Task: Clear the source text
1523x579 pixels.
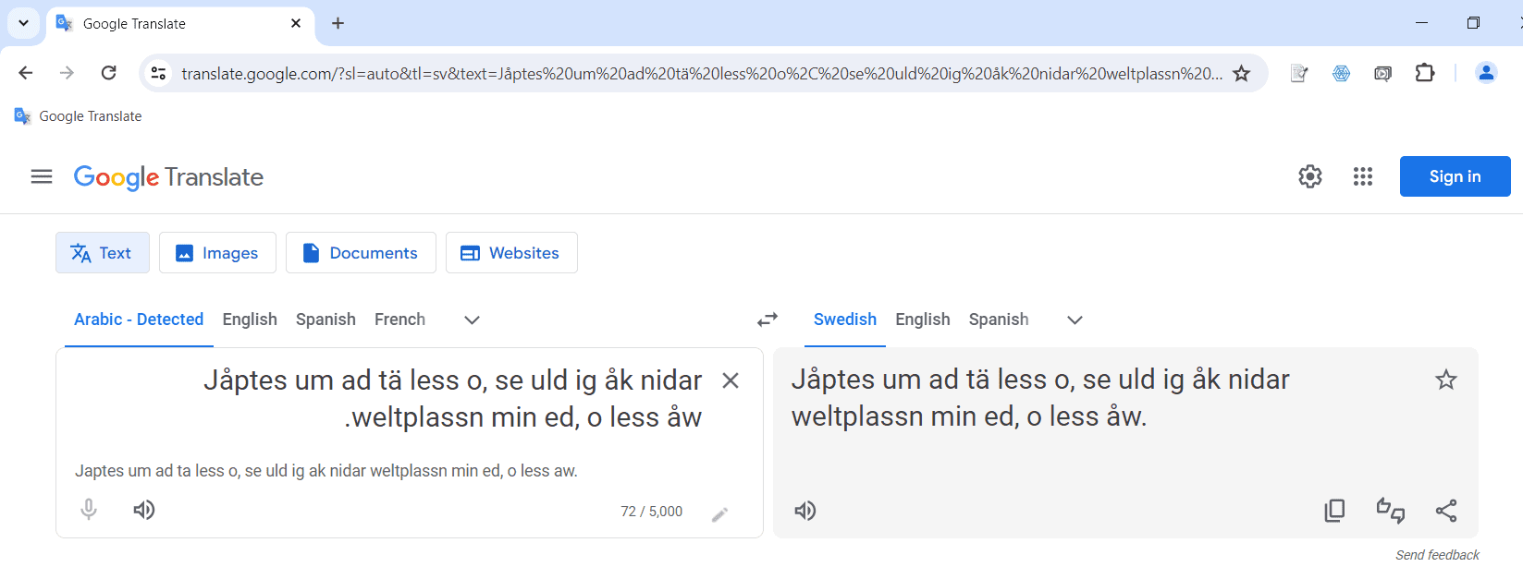Action: [731, 380]
